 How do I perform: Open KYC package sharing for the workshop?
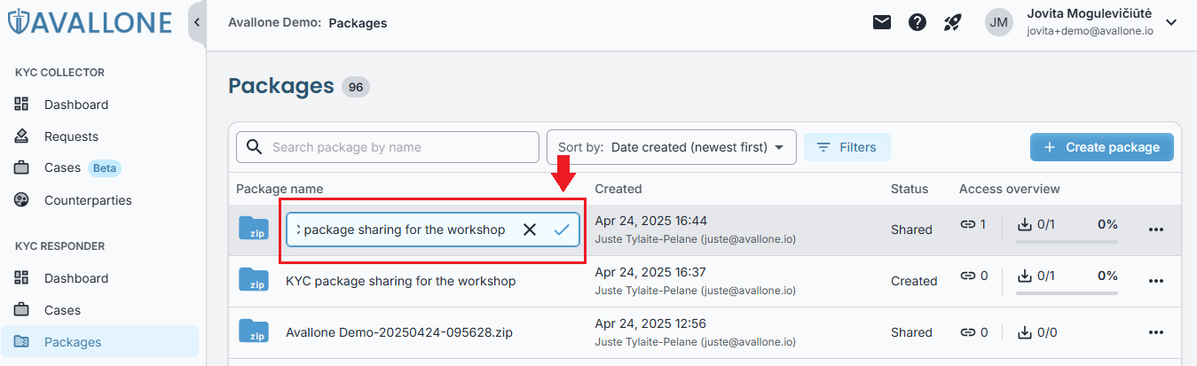pyautogui.click(x=400, y=281)
